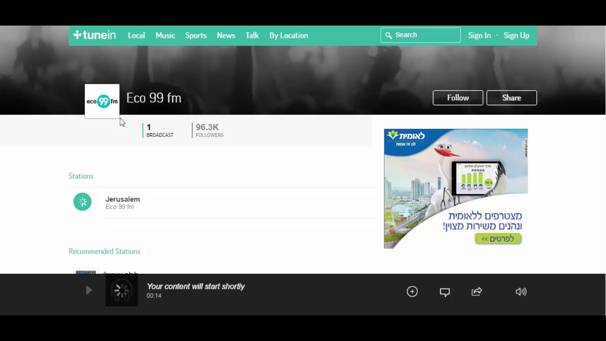The image size is (606, 341).
Task: Click the green ad details button
Action: click(x=498, y=239)
